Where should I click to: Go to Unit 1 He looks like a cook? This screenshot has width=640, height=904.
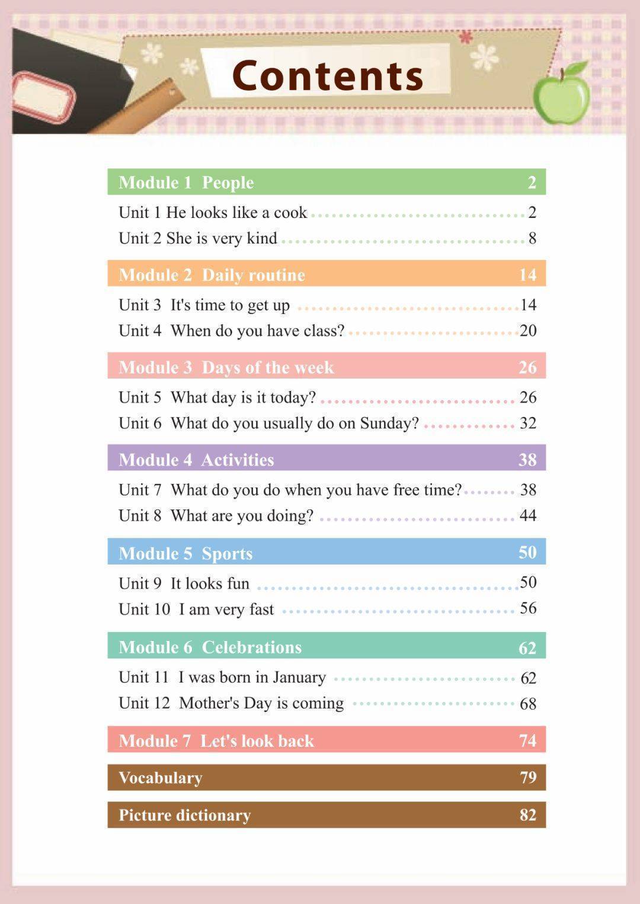(213, 212)
